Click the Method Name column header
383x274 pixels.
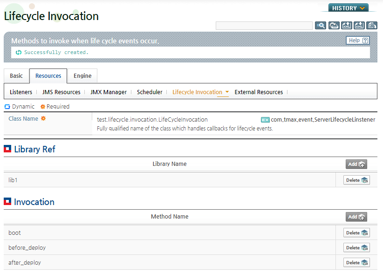170,217
